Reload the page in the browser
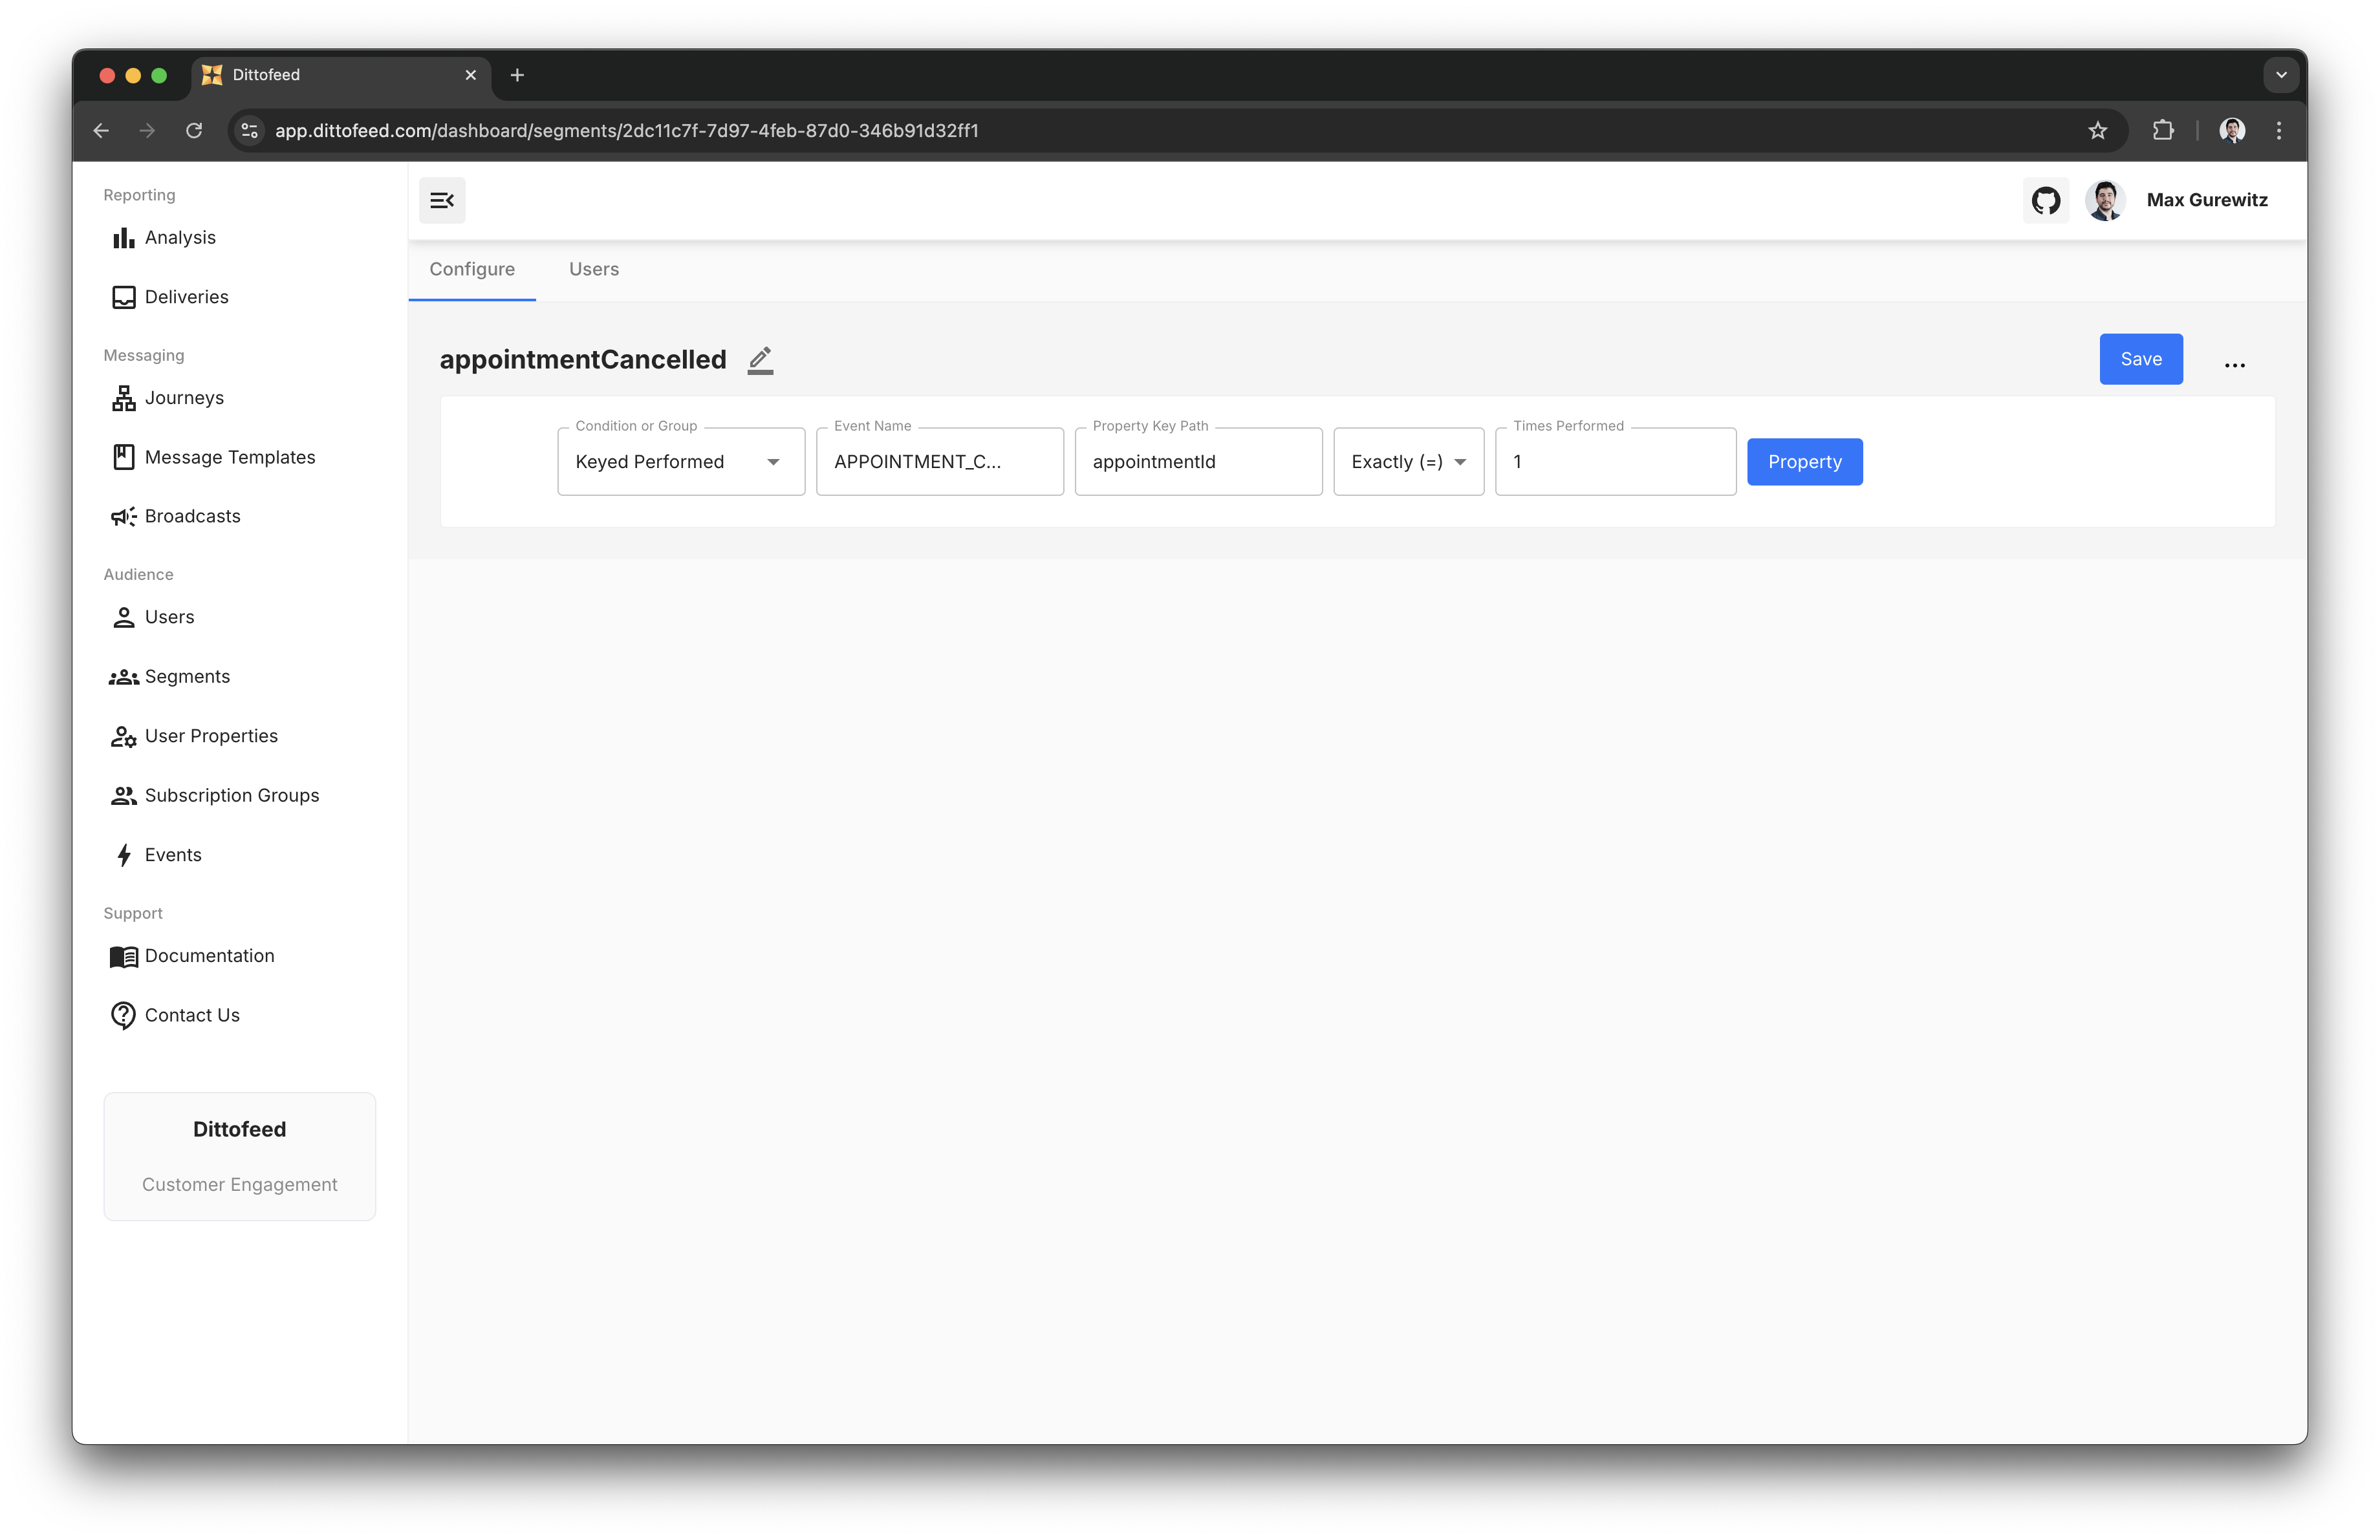The width and height of the screenshot is (2380, 1540). point(194,131)
